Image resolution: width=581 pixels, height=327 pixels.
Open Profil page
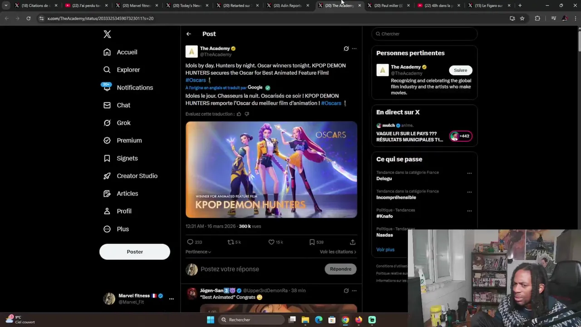pos(117,212)
